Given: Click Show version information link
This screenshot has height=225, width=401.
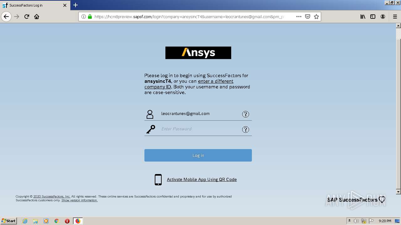Looking at the screenshot, I should coord(80,200).
